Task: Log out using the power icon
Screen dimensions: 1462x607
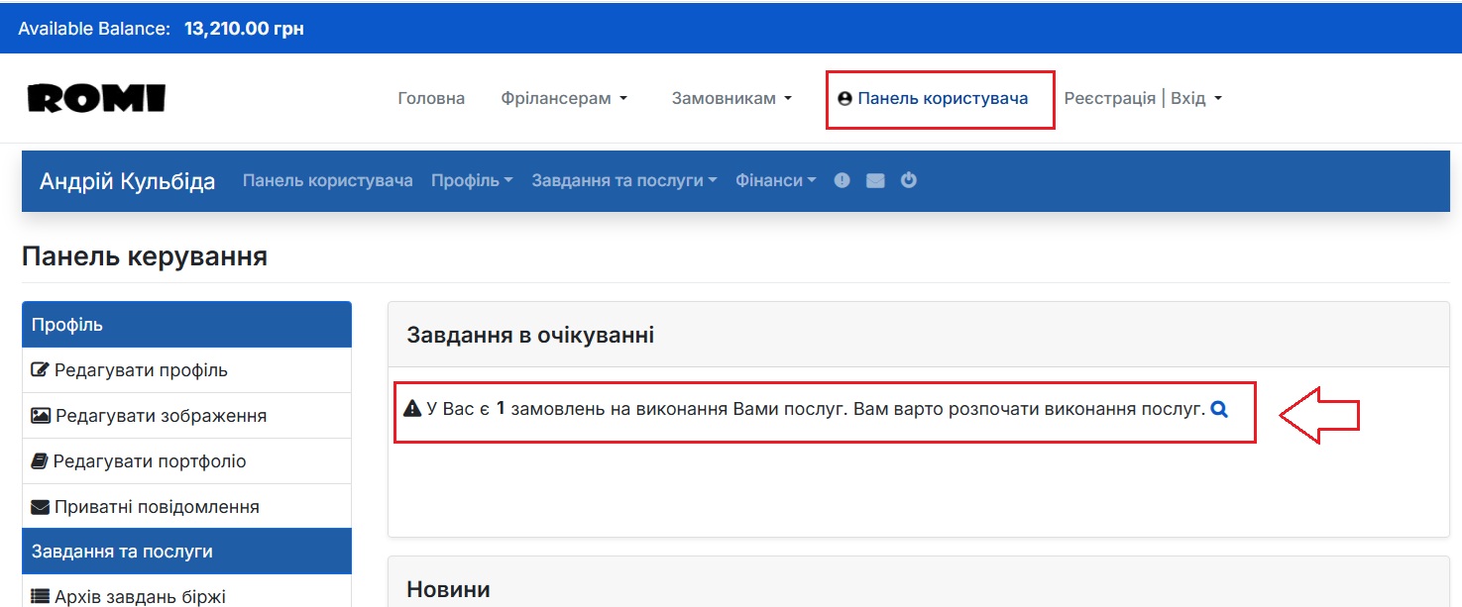Action: [x=909, y=180]
